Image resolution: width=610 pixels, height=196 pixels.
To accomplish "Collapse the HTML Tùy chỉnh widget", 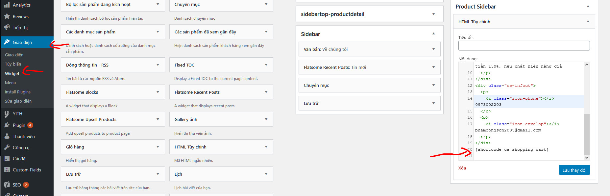I will (588, 22).
